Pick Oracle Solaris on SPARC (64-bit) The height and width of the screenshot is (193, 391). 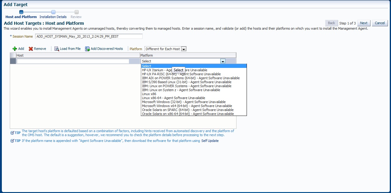tap(188, 110)
